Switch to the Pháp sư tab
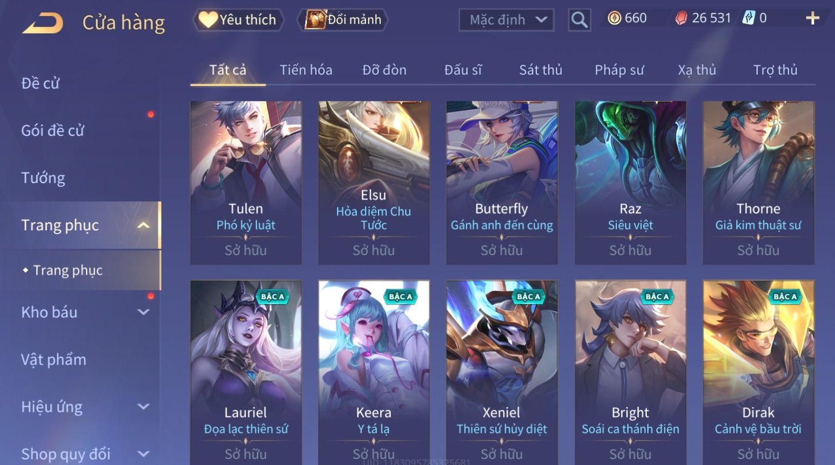 coord(619,70)
